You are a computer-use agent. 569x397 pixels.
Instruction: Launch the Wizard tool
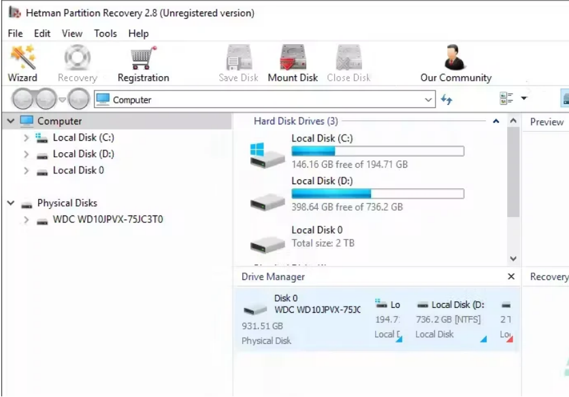(22, 63)
